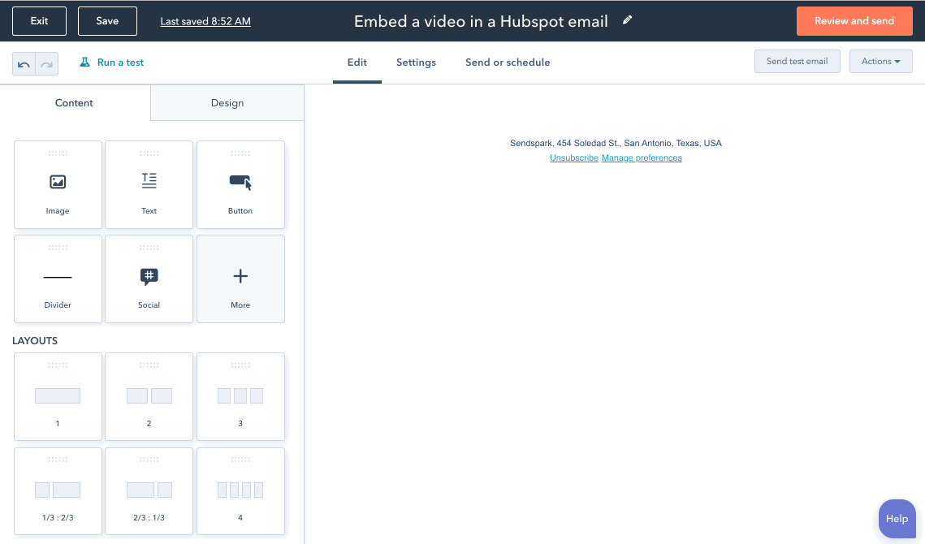Select the Divider content module

click(58, 279)
